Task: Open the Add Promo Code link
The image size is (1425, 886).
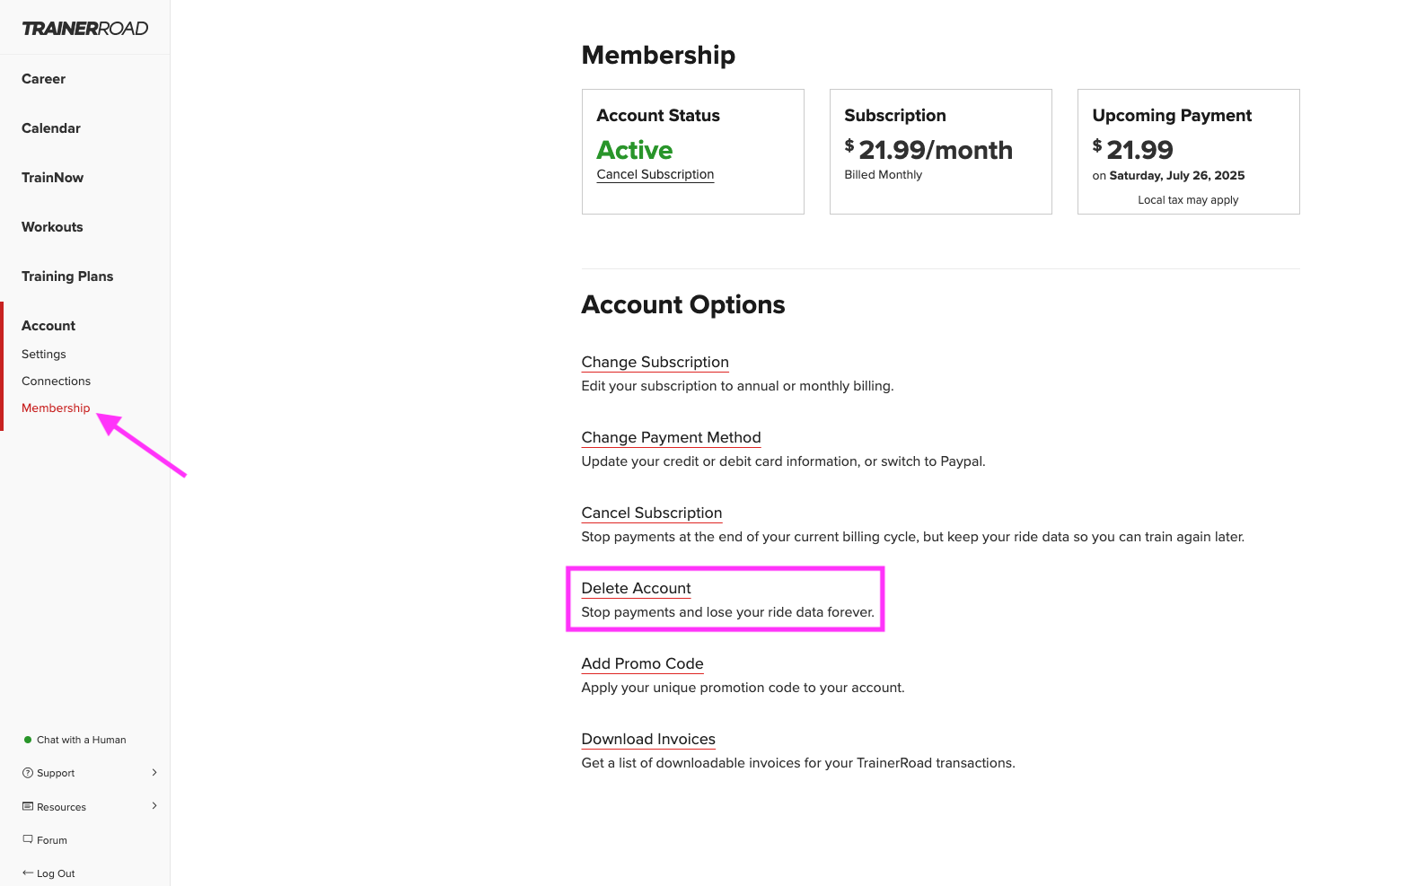Action: [x=643, y=663]
